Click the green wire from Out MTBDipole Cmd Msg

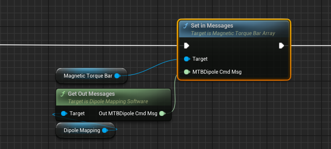pos(175,94)
